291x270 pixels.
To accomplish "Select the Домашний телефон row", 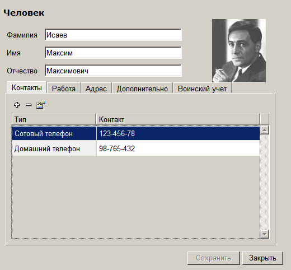I will [x=136, y=148].
